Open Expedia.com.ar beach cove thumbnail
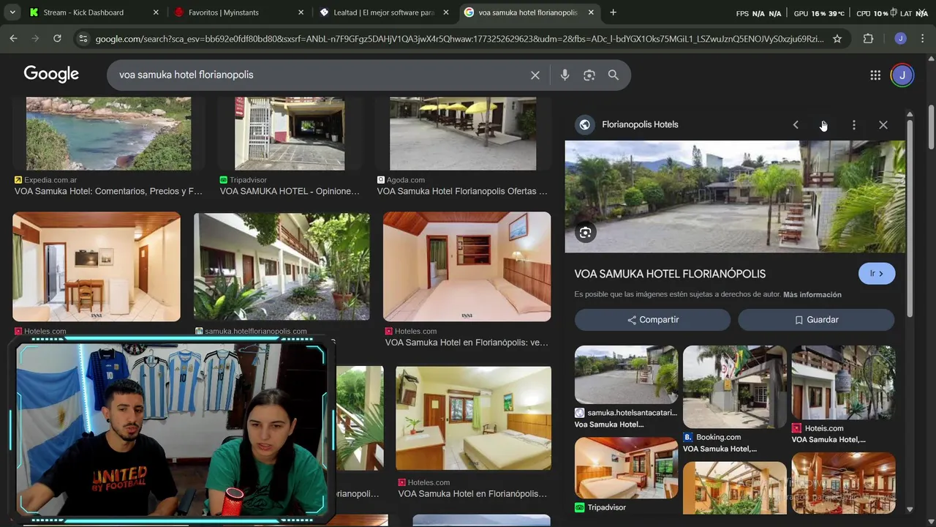Image resolution: width=936 pixels, height=527 pixels. coord(108,133)
